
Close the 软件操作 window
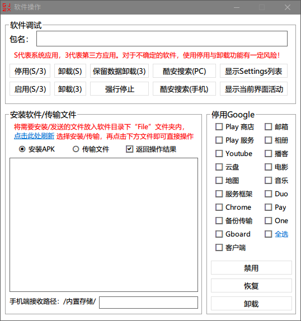288,7
